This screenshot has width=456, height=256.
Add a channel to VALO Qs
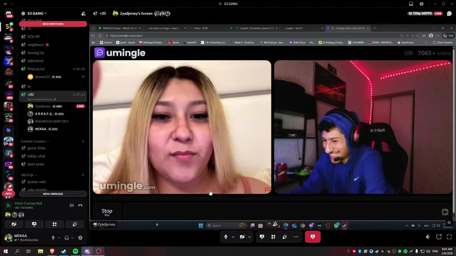click(x=83, y=175)
